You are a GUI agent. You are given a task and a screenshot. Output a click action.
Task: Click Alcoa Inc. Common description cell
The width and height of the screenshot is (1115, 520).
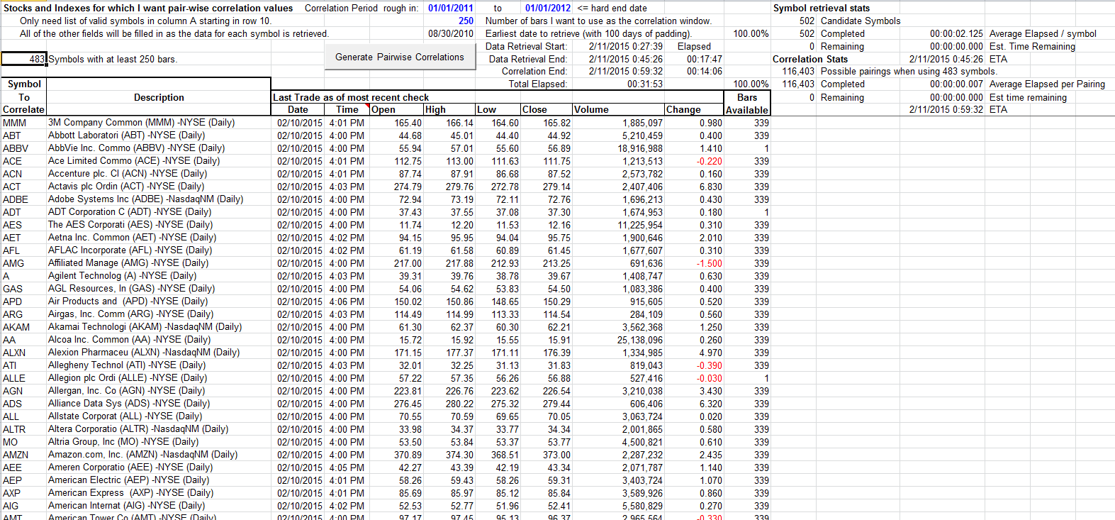pos(159,340)
